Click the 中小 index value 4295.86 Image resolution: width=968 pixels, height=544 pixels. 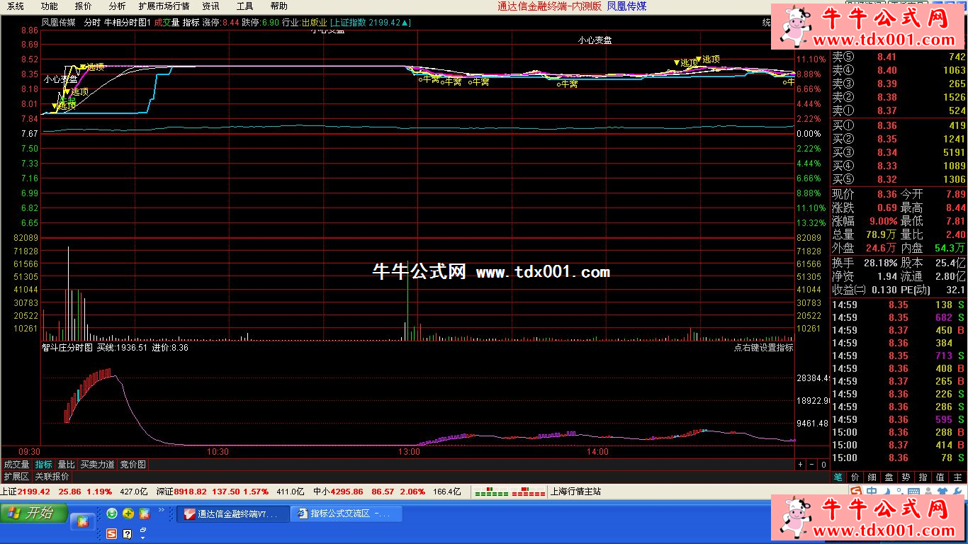pos(347,492)
